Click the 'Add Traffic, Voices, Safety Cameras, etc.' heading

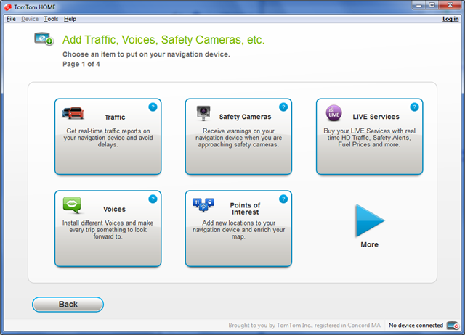163,40
